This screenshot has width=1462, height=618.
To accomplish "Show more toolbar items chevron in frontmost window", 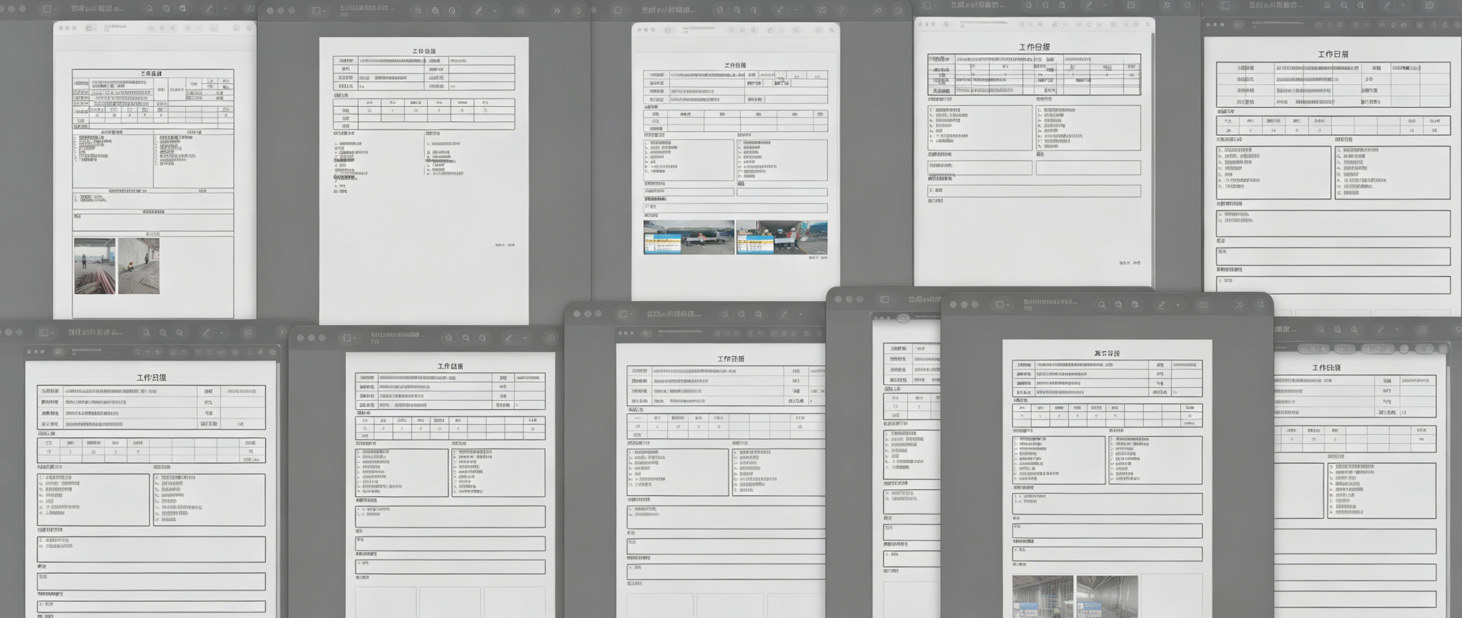I will [1240, 305].
